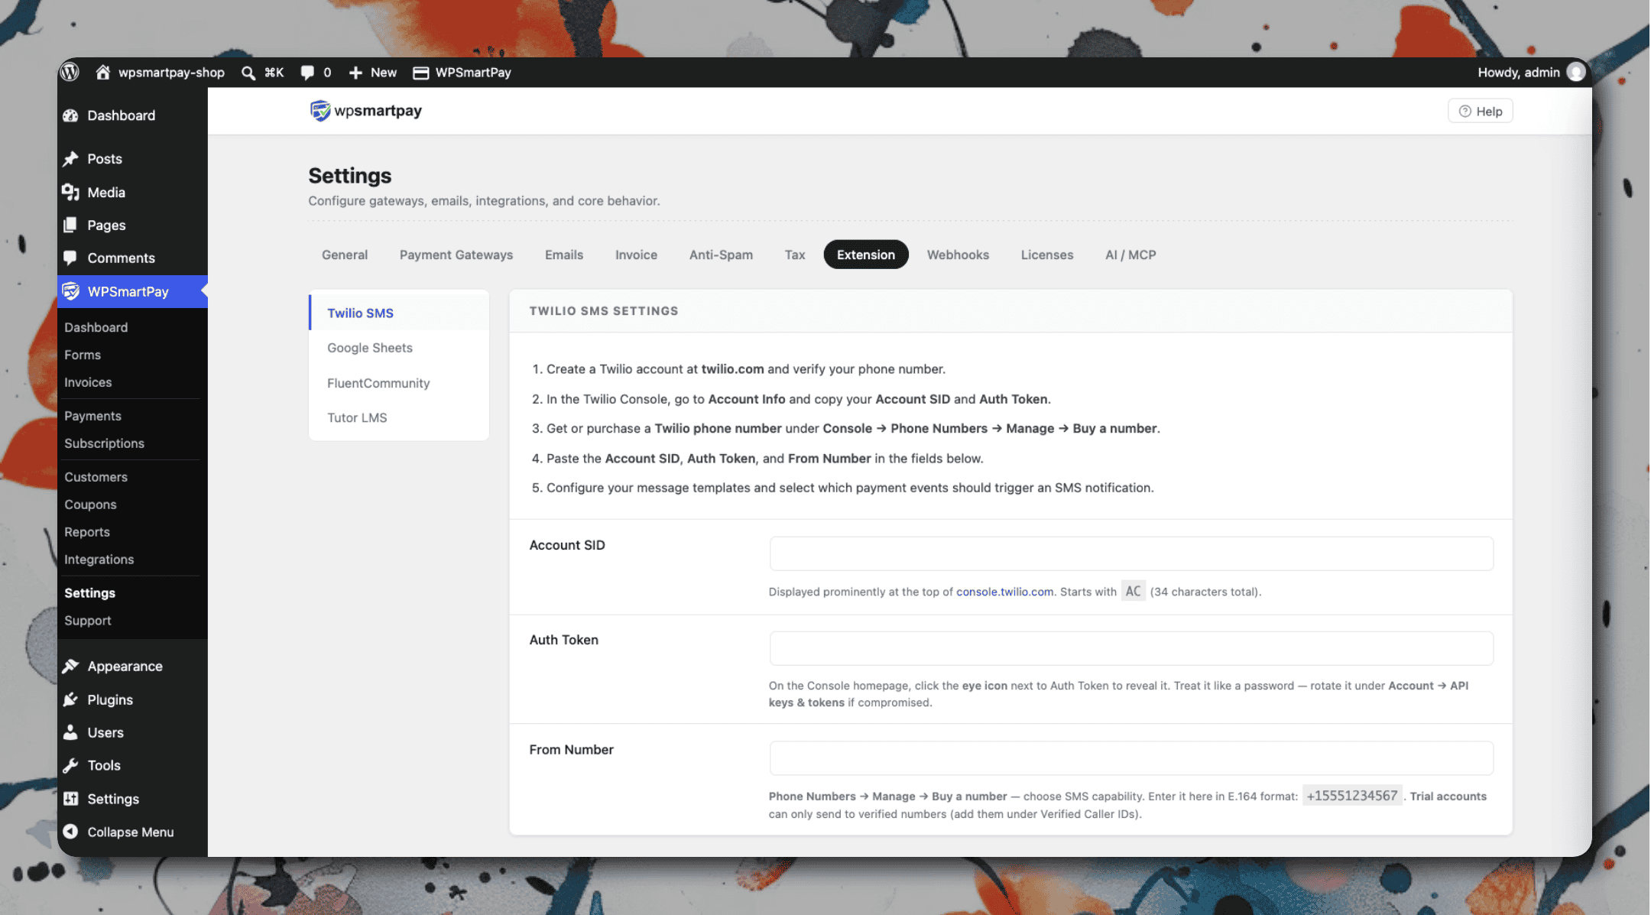Switch to the Emails tab
The height and width of the screenshot is (915, 1651).
pyautogui.click(x=564, y=255)
